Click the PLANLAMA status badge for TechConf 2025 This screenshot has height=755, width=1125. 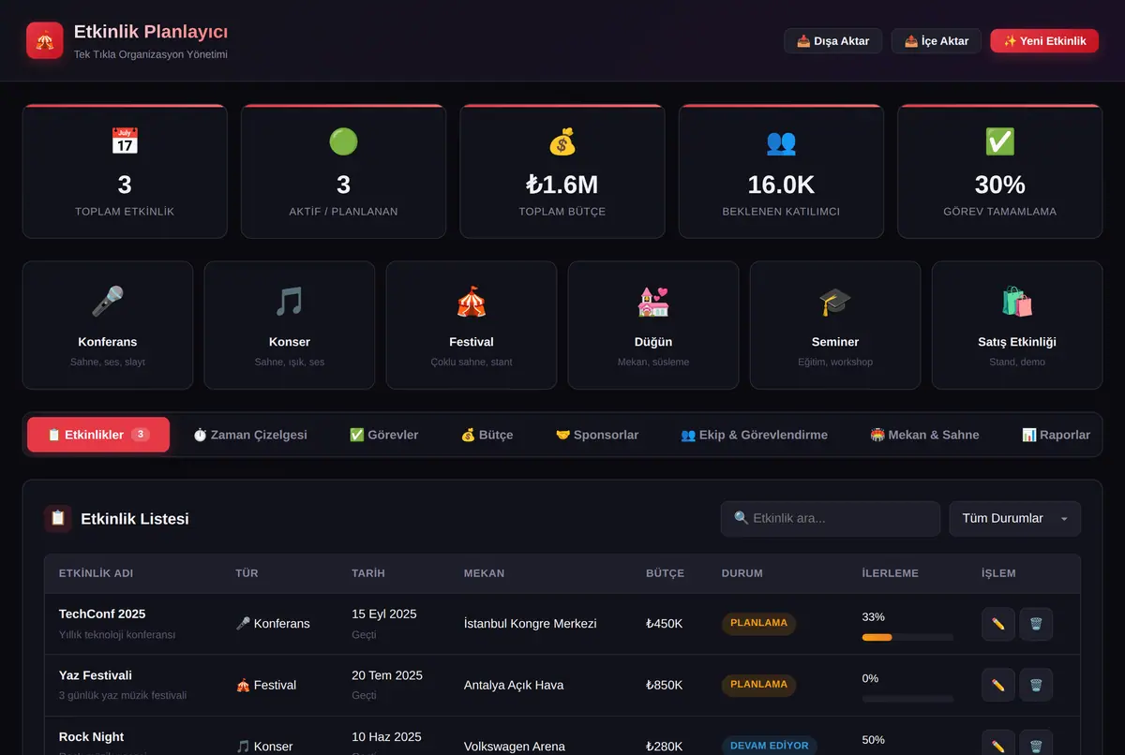(758, 624)
